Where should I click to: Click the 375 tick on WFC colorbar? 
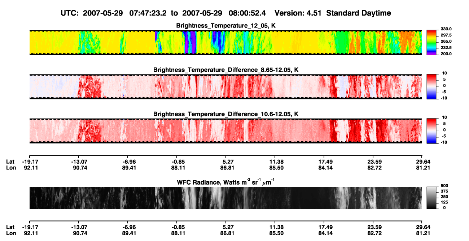444,192
